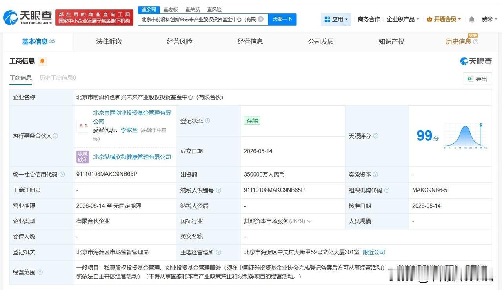Click the 附近公司 nearby companies link

click(374, 252)
